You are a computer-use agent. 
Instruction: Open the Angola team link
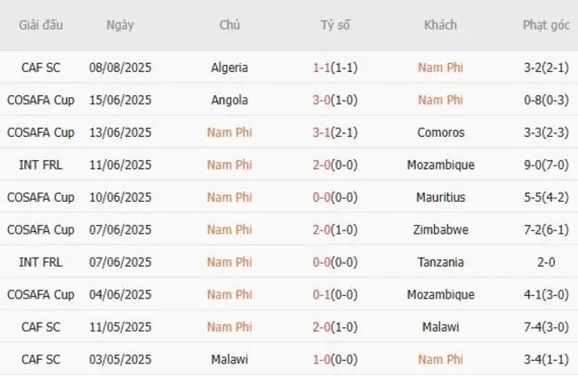pyautogui.click(x=229, y=100)
